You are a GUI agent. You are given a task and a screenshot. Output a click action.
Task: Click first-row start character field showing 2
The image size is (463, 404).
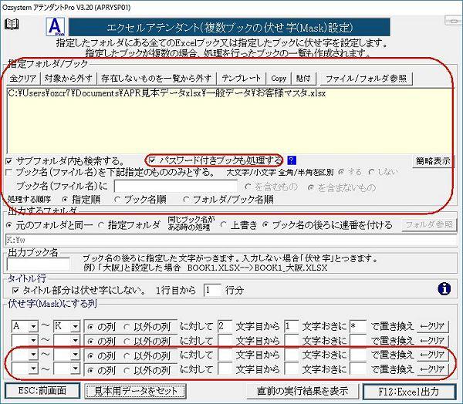tap(225, 326)
